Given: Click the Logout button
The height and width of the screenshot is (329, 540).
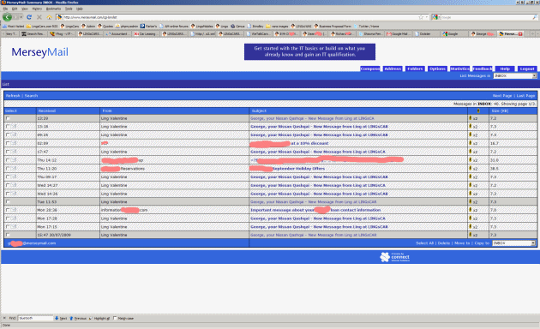Looking at the screenshot, I should pos(527,69).
